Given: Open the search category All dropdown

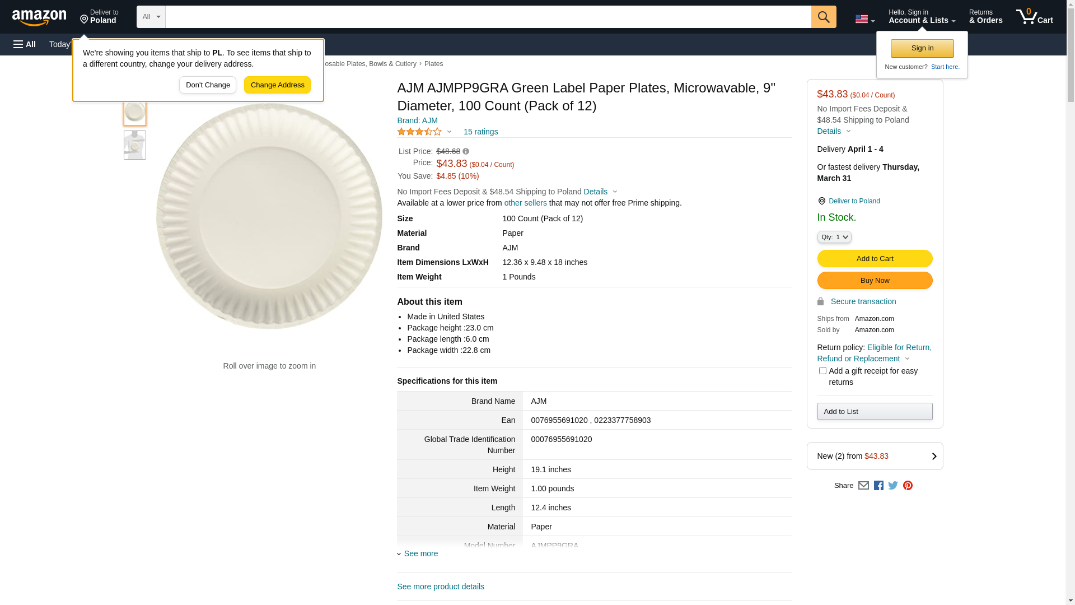Looking at the screenshot, I should coord(151,17).
